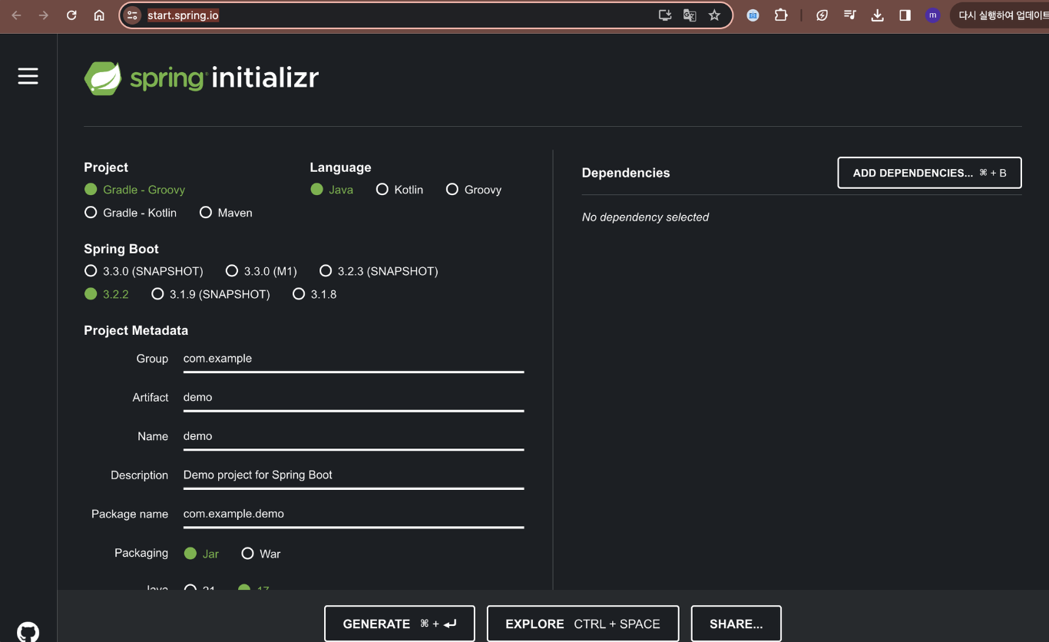Click the Spring Initializr logo
This screenshot has height=642, width=1049.
[201, 78]
